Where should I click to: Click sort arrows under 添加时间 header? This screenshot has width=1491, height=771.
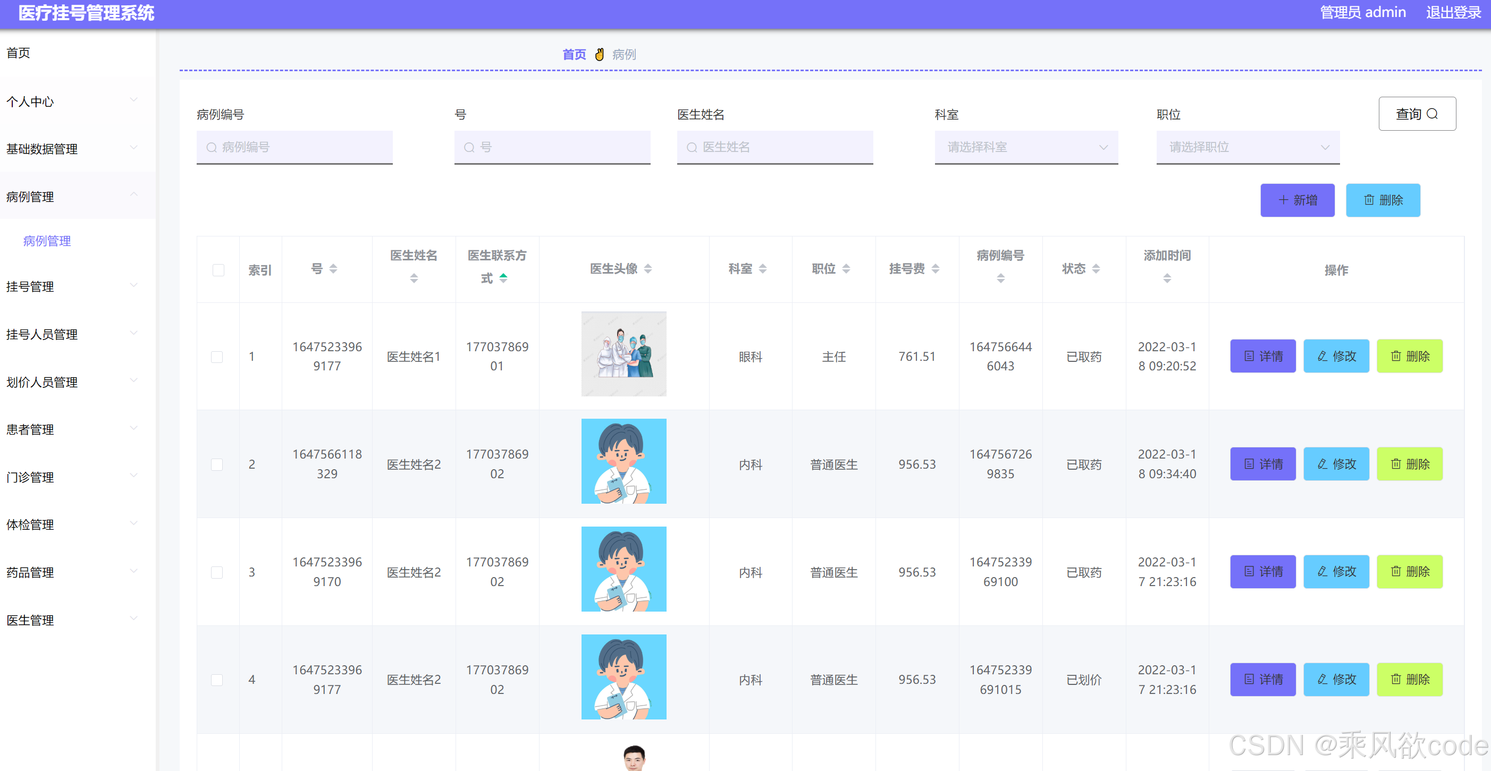(1166, 279)
